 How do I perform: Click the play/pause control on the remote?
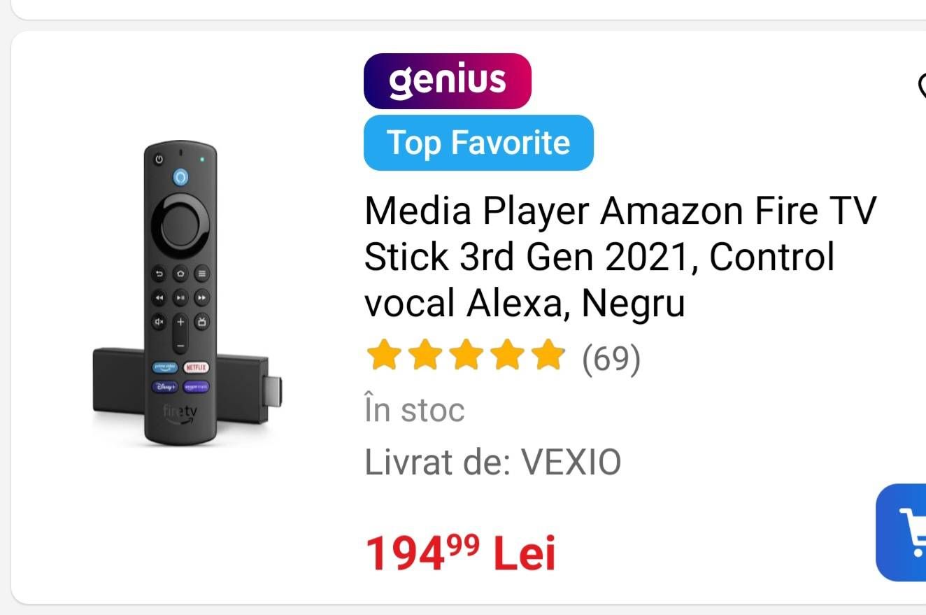click(x=180, y=297)
